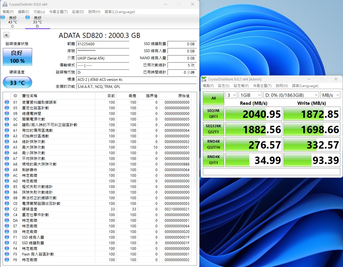This screenshot has height=267, width=343.
Task: Click the green All benchmark button
Action: pos(214,98)
